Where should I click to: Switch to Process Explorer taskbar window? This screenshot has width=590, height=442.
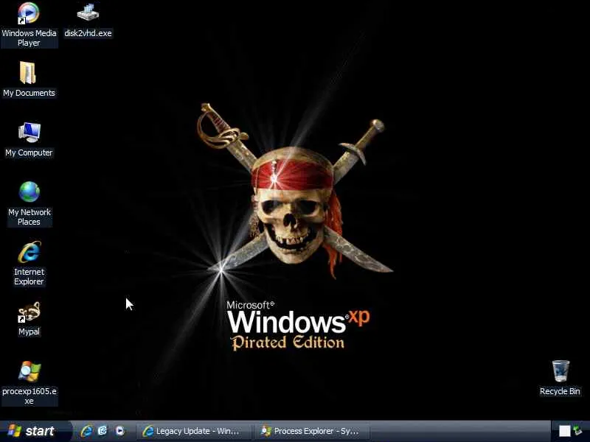click(x=311, y=431)
